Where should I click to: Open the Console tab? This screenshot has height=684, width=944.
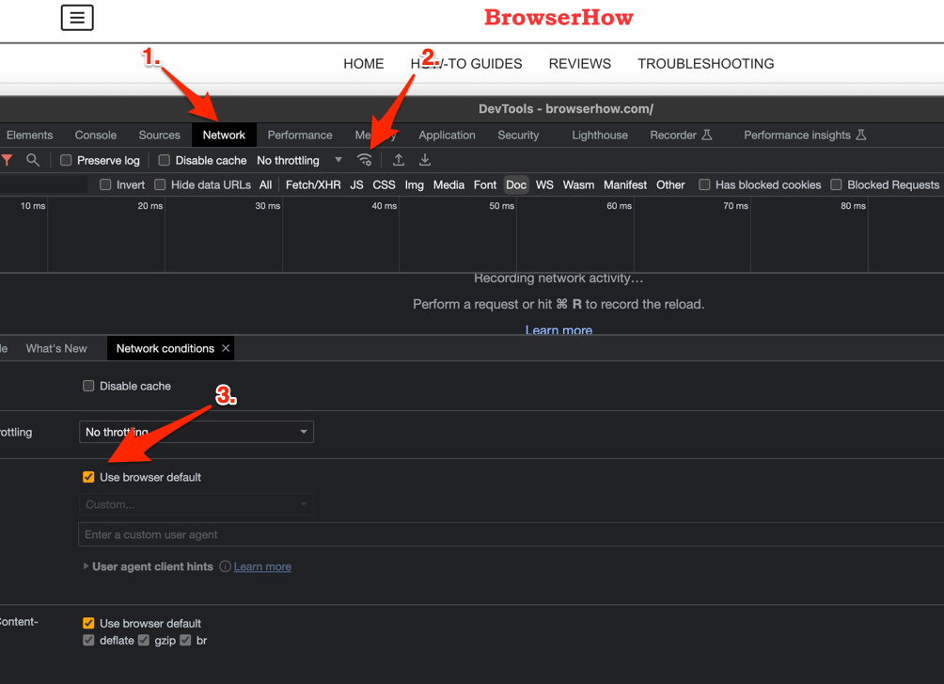pos(96,135)
